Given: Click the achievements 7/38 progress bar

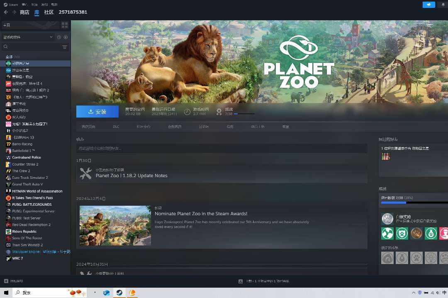Looking at the screenshot, I should pos(414,202).
